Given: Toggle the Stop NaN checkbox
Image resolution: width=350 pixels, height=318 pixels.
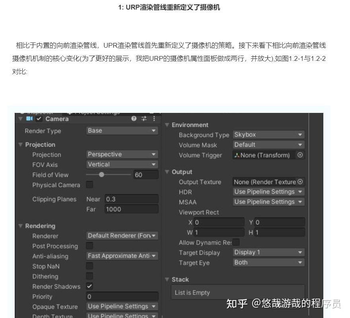Looking at the screenshot, I should [89, 266].
